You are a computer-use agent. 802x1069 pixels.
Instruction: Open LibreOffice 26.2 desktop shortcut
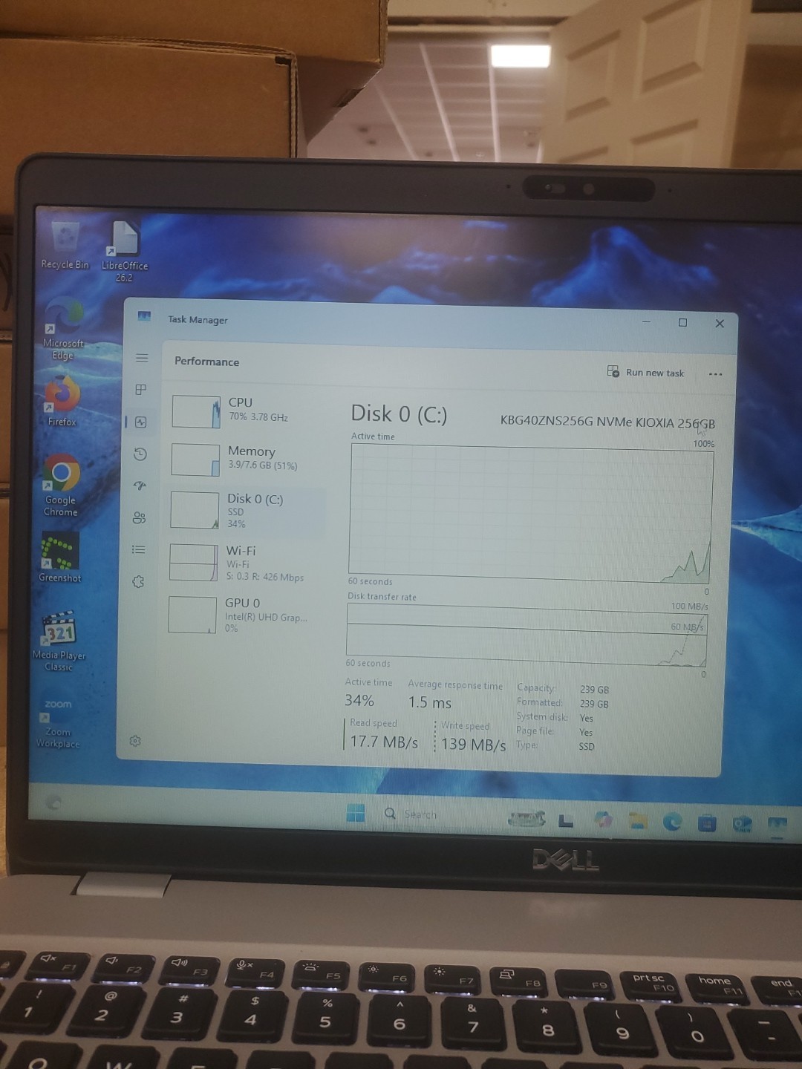(125, 251)
